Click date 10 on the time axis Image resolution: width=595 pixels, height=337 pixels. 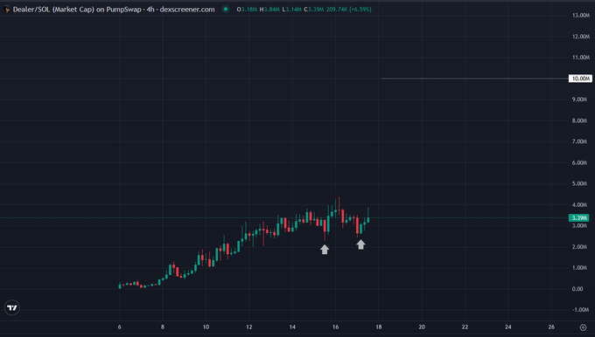pos(206,327)
